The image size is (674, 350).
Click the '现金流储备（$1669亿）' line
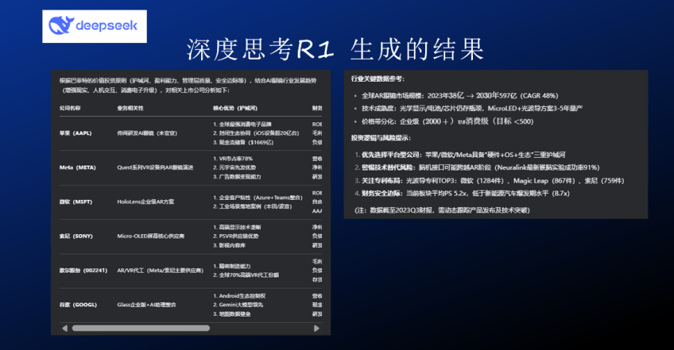click(243, 143)
